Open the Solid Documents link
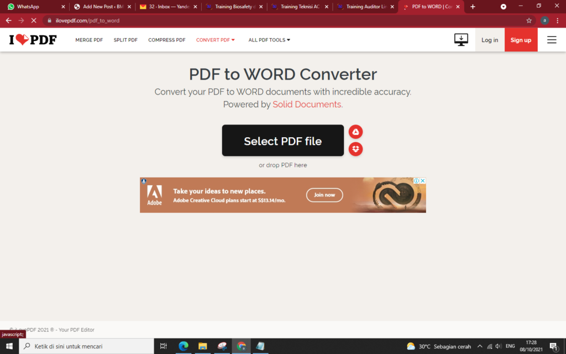Screen dimensions: 566x354 (306, 104)
